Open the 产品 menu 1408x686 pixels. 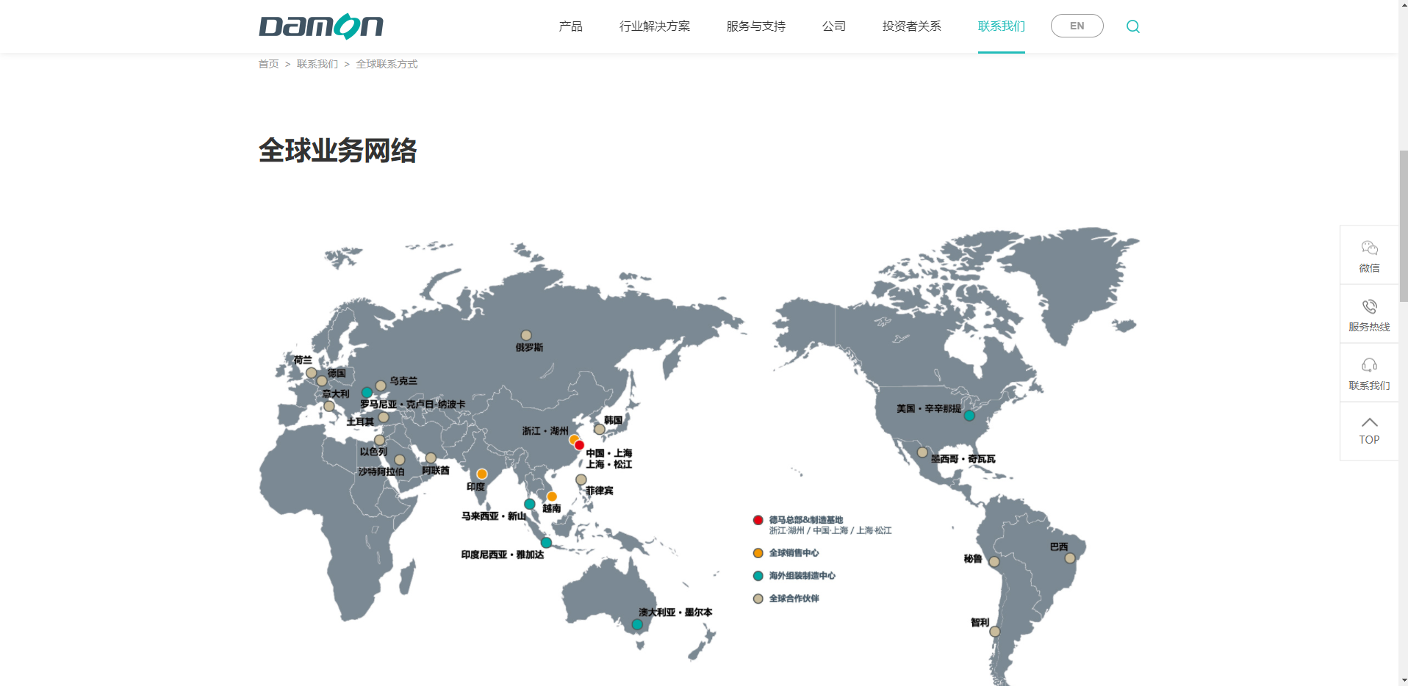pos(570,26)
